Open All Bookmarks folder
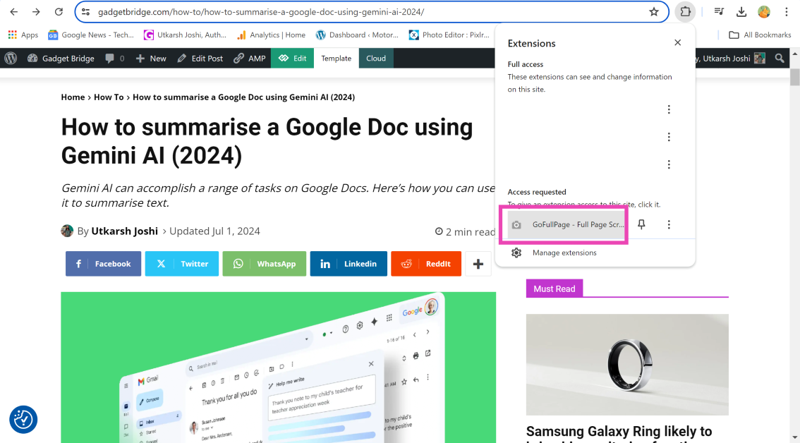Viewport: 800px width, 443px height. (x=760, y=35)
